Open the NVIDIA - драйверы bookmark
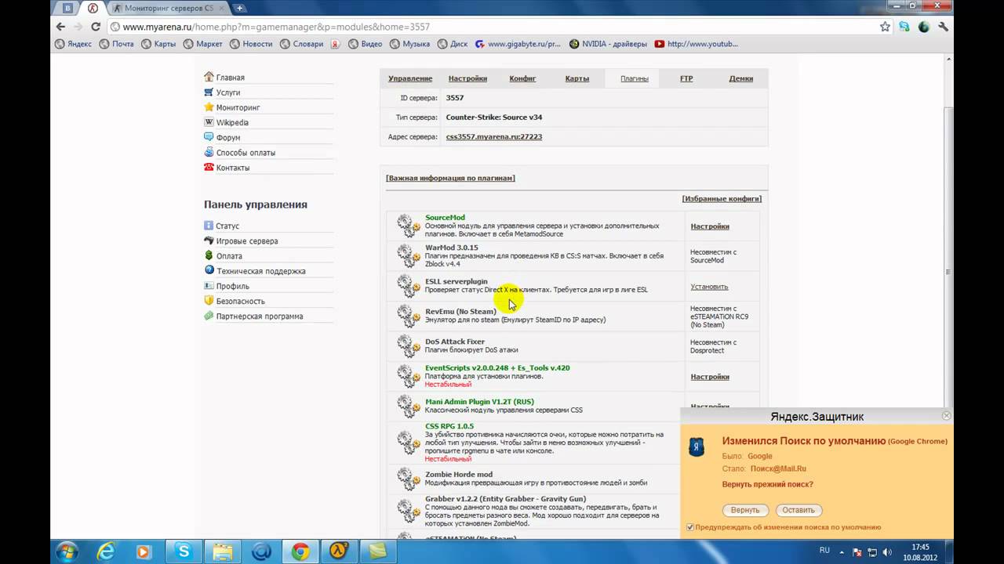This screenshot has height=564, width=1004. point(609,44)
